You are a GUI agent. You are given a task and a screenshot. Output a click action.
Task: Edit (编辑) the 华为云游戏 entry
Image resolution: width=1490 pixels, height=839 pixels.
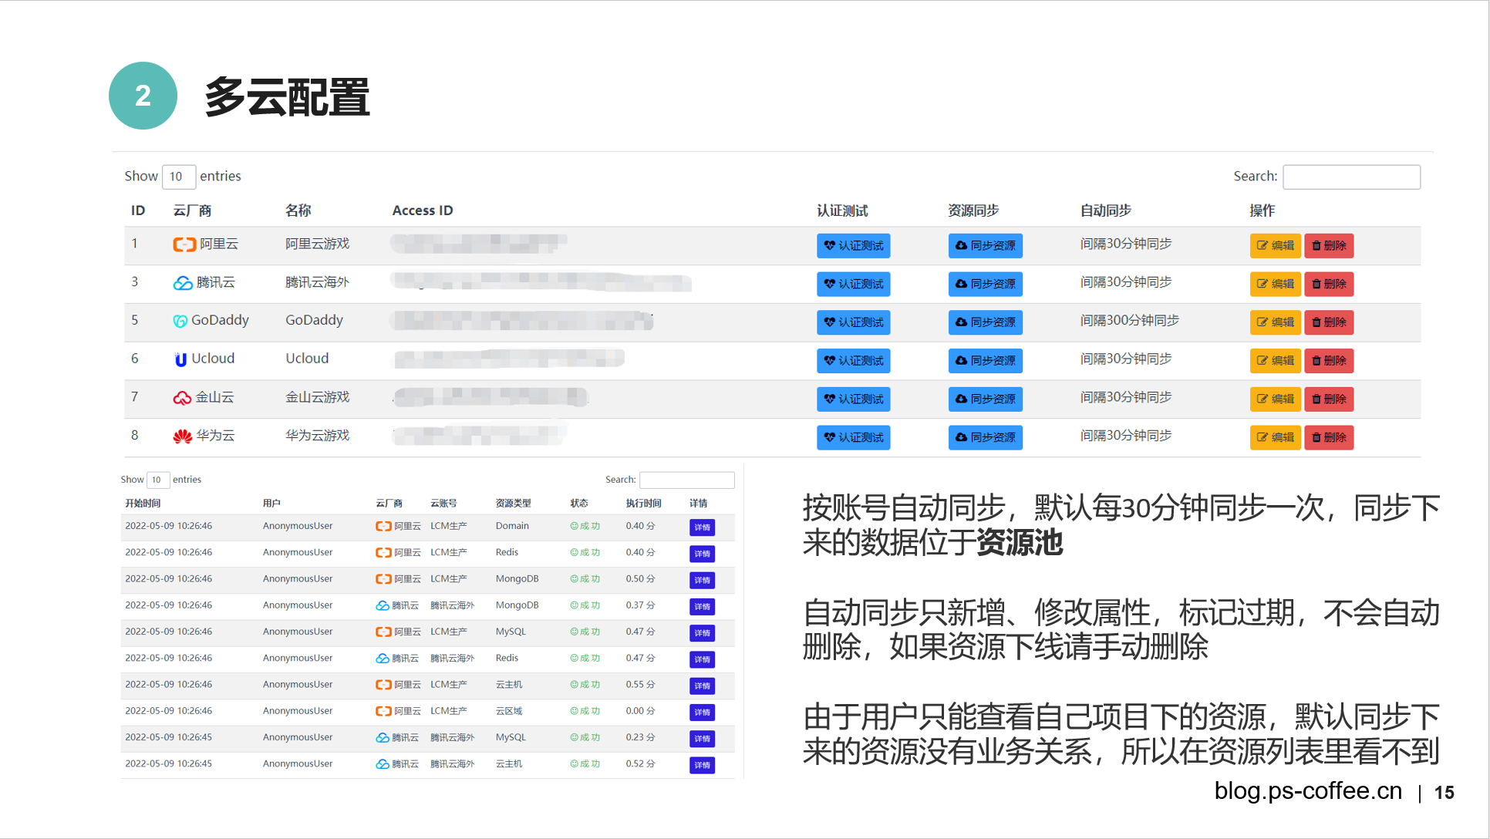[1275, 437]
